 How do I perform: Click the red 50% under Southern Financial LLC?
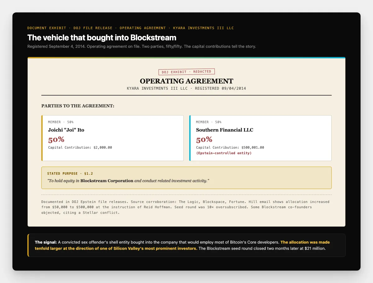(204, 139)
